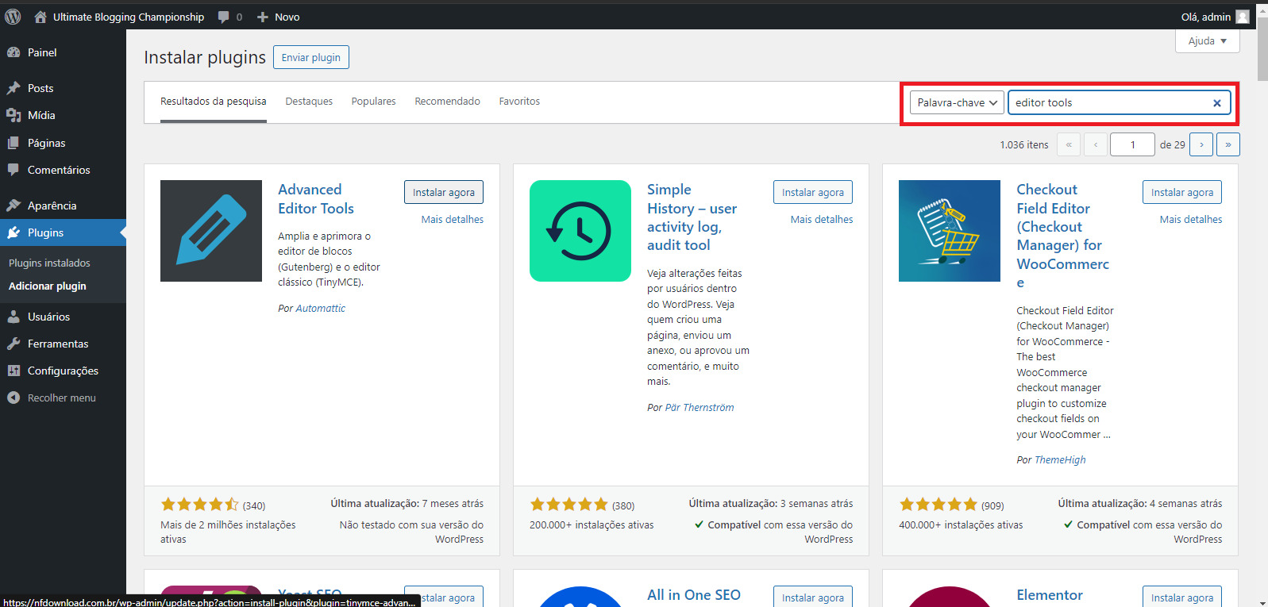Screen dimensions: 1268x607
Task: Click the Aparência paintbrush icon
Action: click(x=13, y=206)
